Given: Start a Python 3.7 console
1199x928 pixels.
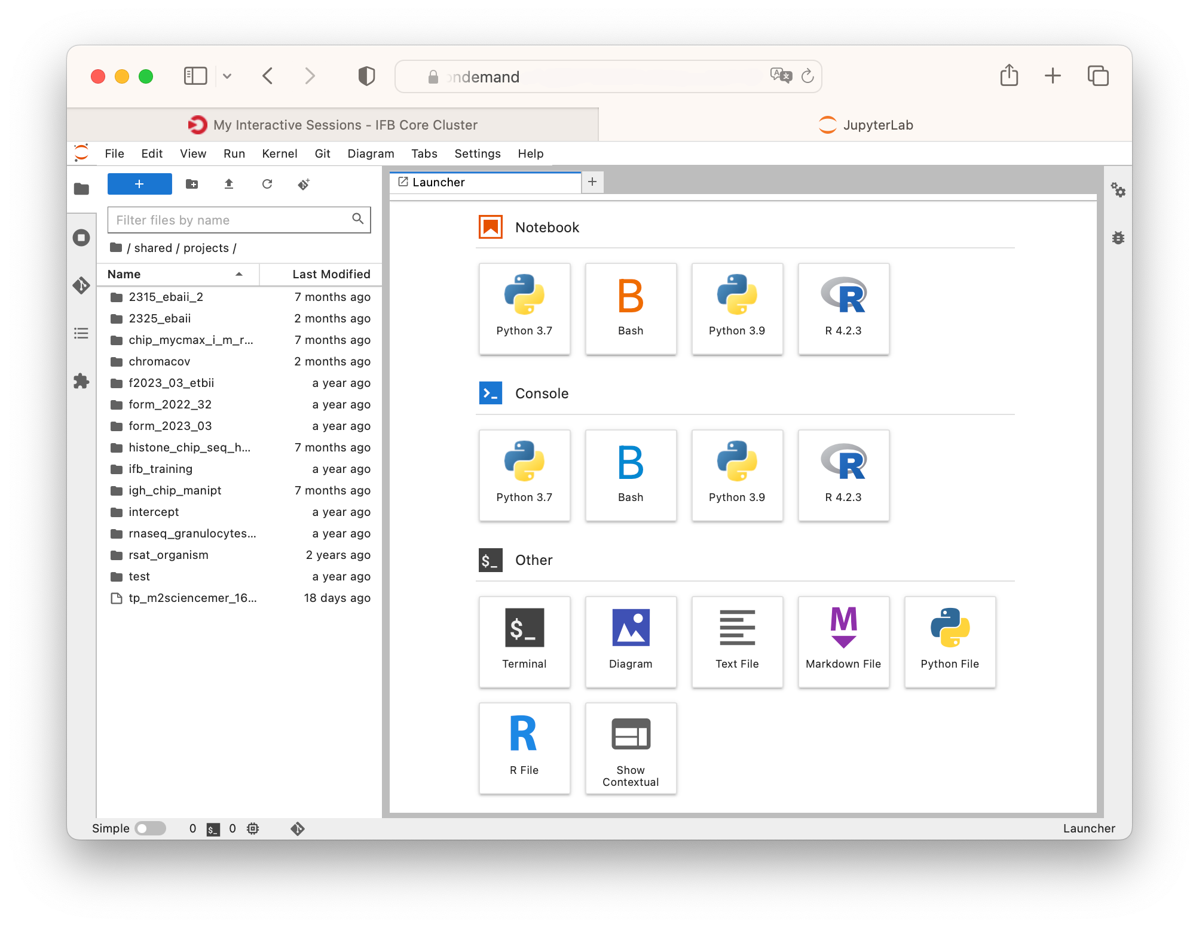Looking at the screenshot, I should point(524,475).
